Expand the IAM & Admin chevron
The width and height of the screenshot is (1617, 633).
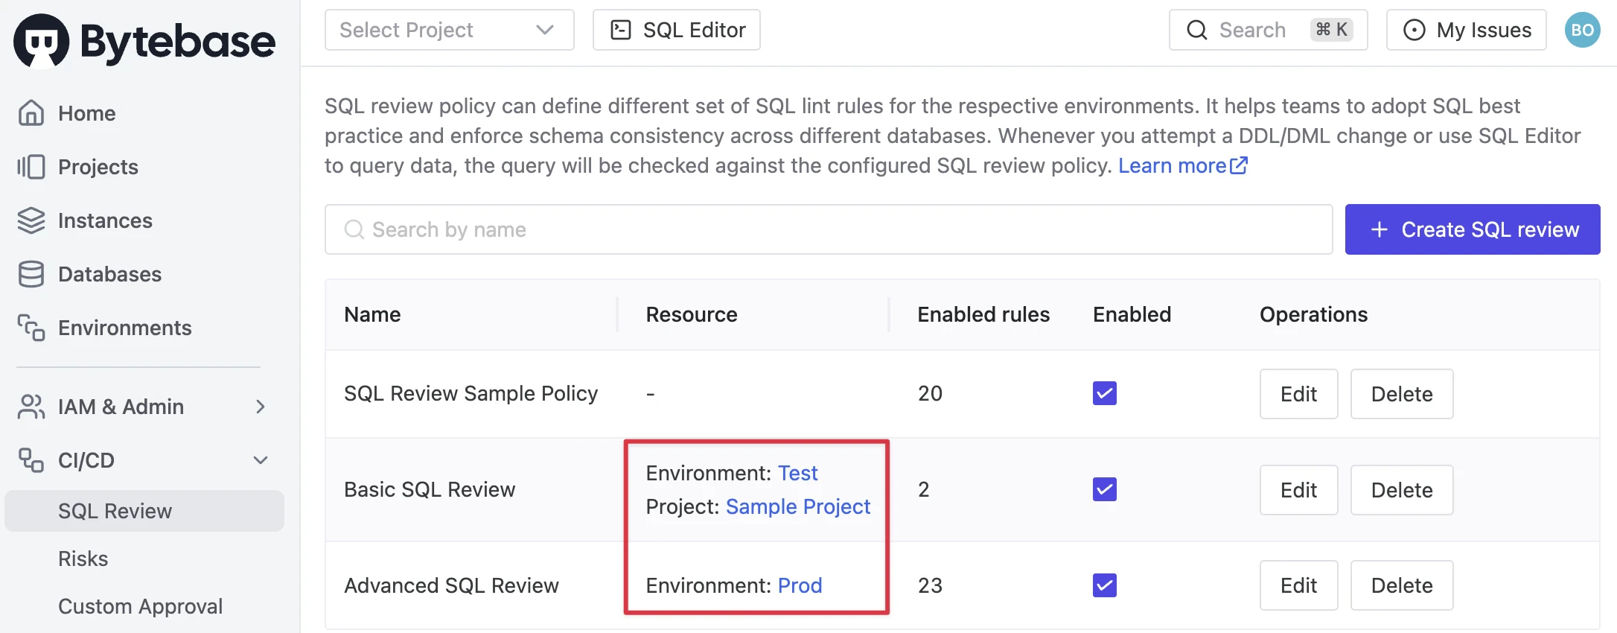pyautogui.click(x=261, y=407)
